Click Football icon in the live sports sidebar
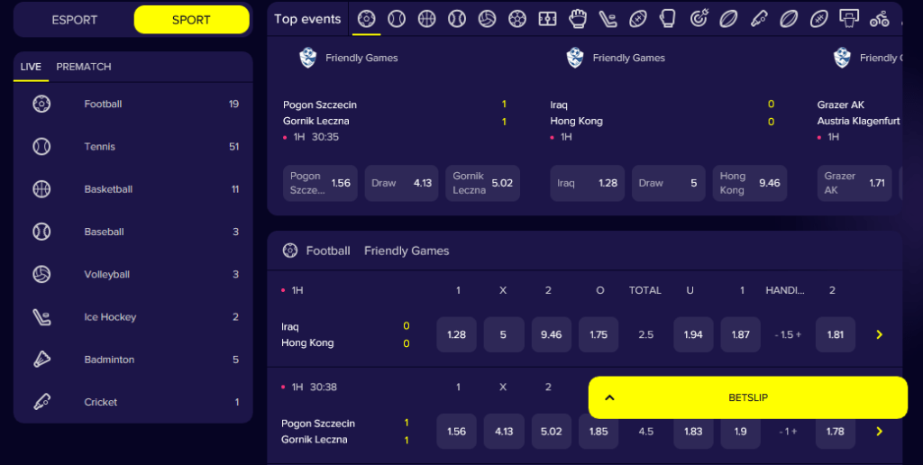The height and width of the screenshot is (465, 923). [x=41, y=105]
